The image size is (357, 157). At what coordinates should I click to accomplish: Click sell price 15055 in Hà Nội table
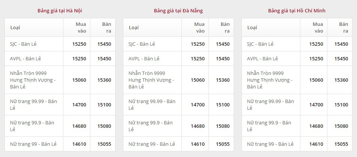coord(104,144)
